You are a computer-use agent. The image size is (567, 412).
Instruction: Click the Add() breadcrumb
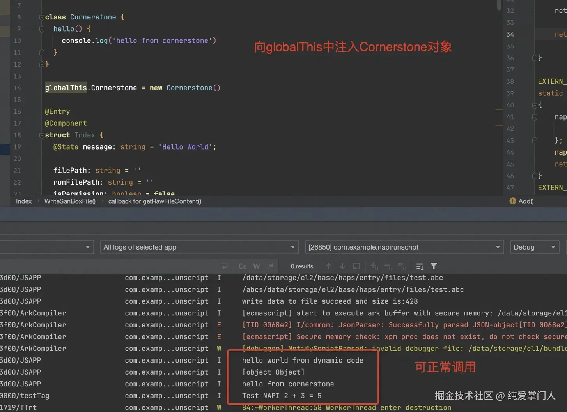tap(526, 201)
